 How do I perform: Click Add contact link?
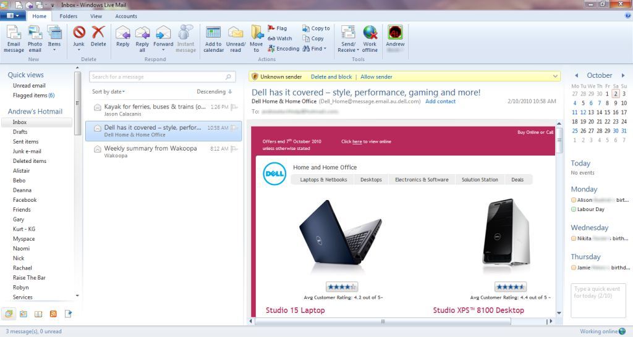coord(440,101)
